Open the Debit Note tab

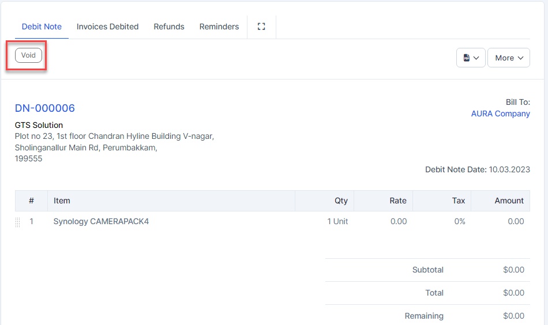click(x=42, y=27)
